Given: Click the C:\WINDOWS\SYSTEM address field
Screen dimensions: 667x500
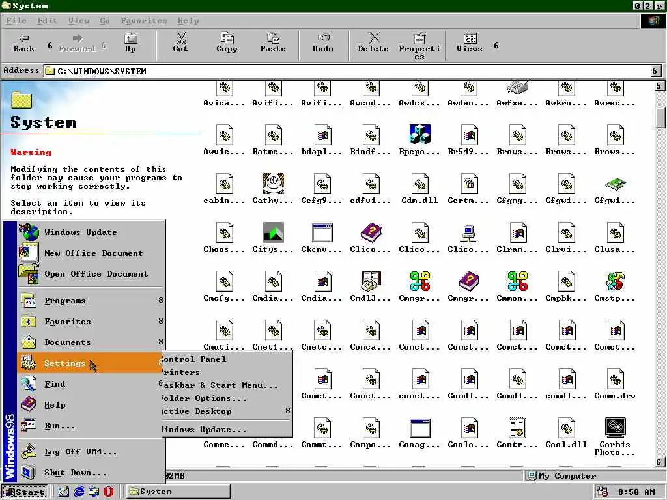Looking at the screenshot, I should coord(347,71).
